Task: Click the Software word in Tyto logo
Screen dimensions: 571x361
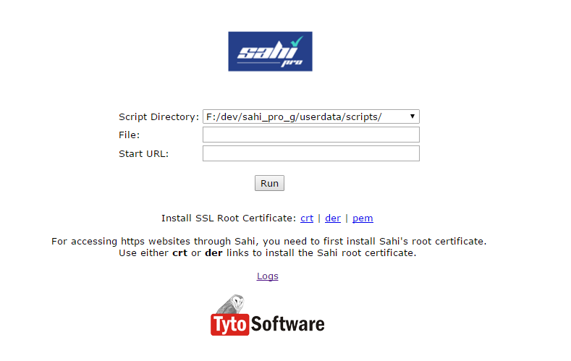Action: (287, 324)
